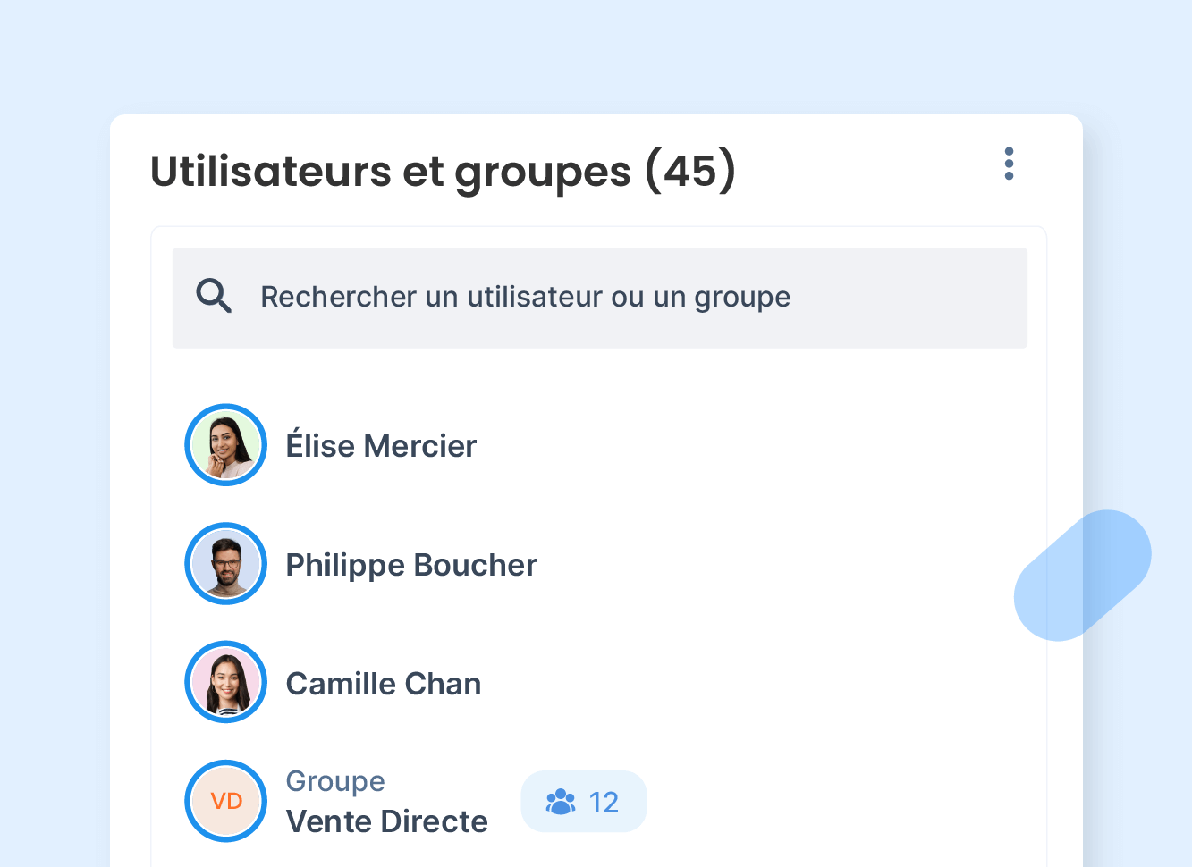The height and width of the screenshot is (867, 1192).
Task: Open Camille Chan's user entry
Action: (384, 683)
